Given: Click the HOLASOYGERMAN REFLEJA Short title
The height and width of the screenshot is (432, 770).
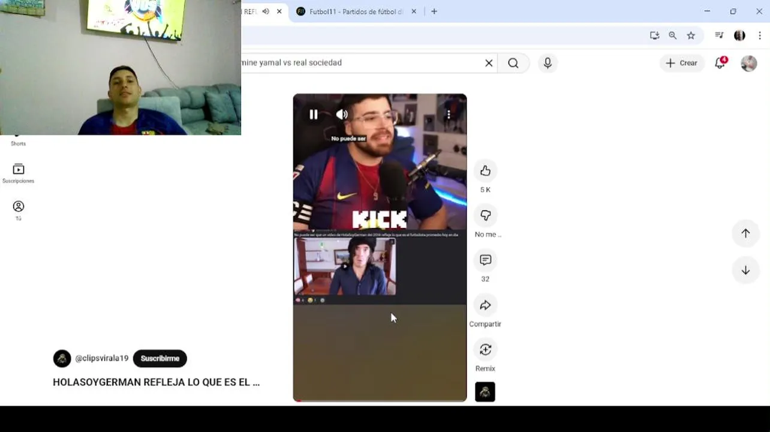Looking at the screenshot, I should [156, 382].
